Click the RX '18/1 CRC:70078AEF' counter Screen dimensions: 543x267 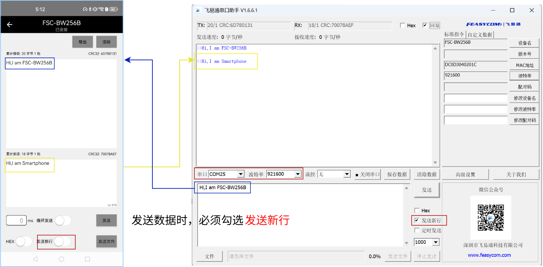(350, 26)
